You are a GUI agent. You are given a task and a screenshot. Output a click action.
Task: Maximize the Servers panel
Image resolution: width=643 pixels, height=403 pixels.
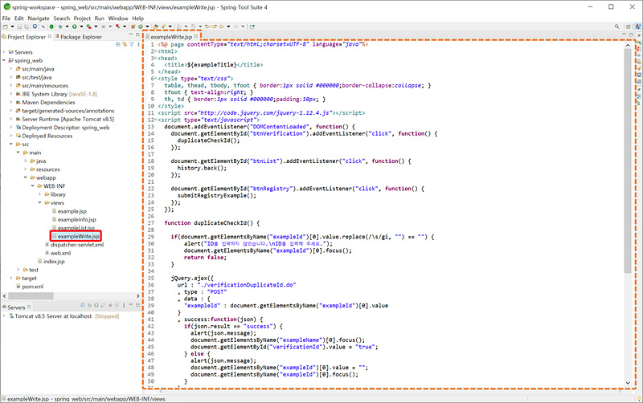click(137, 305)
